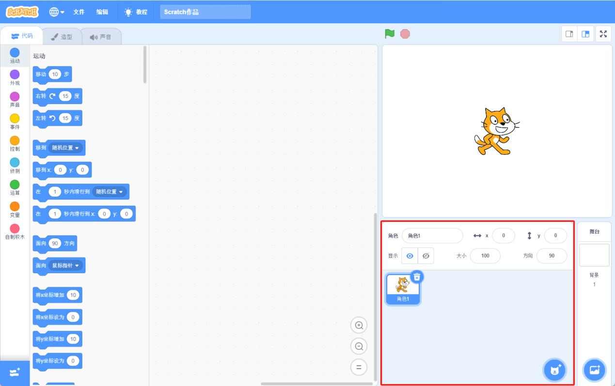Image resolution: width=615 pixels, height=386 pixels.
Task: Select the 外观 purple block category
Action: (x=15, y=77)
